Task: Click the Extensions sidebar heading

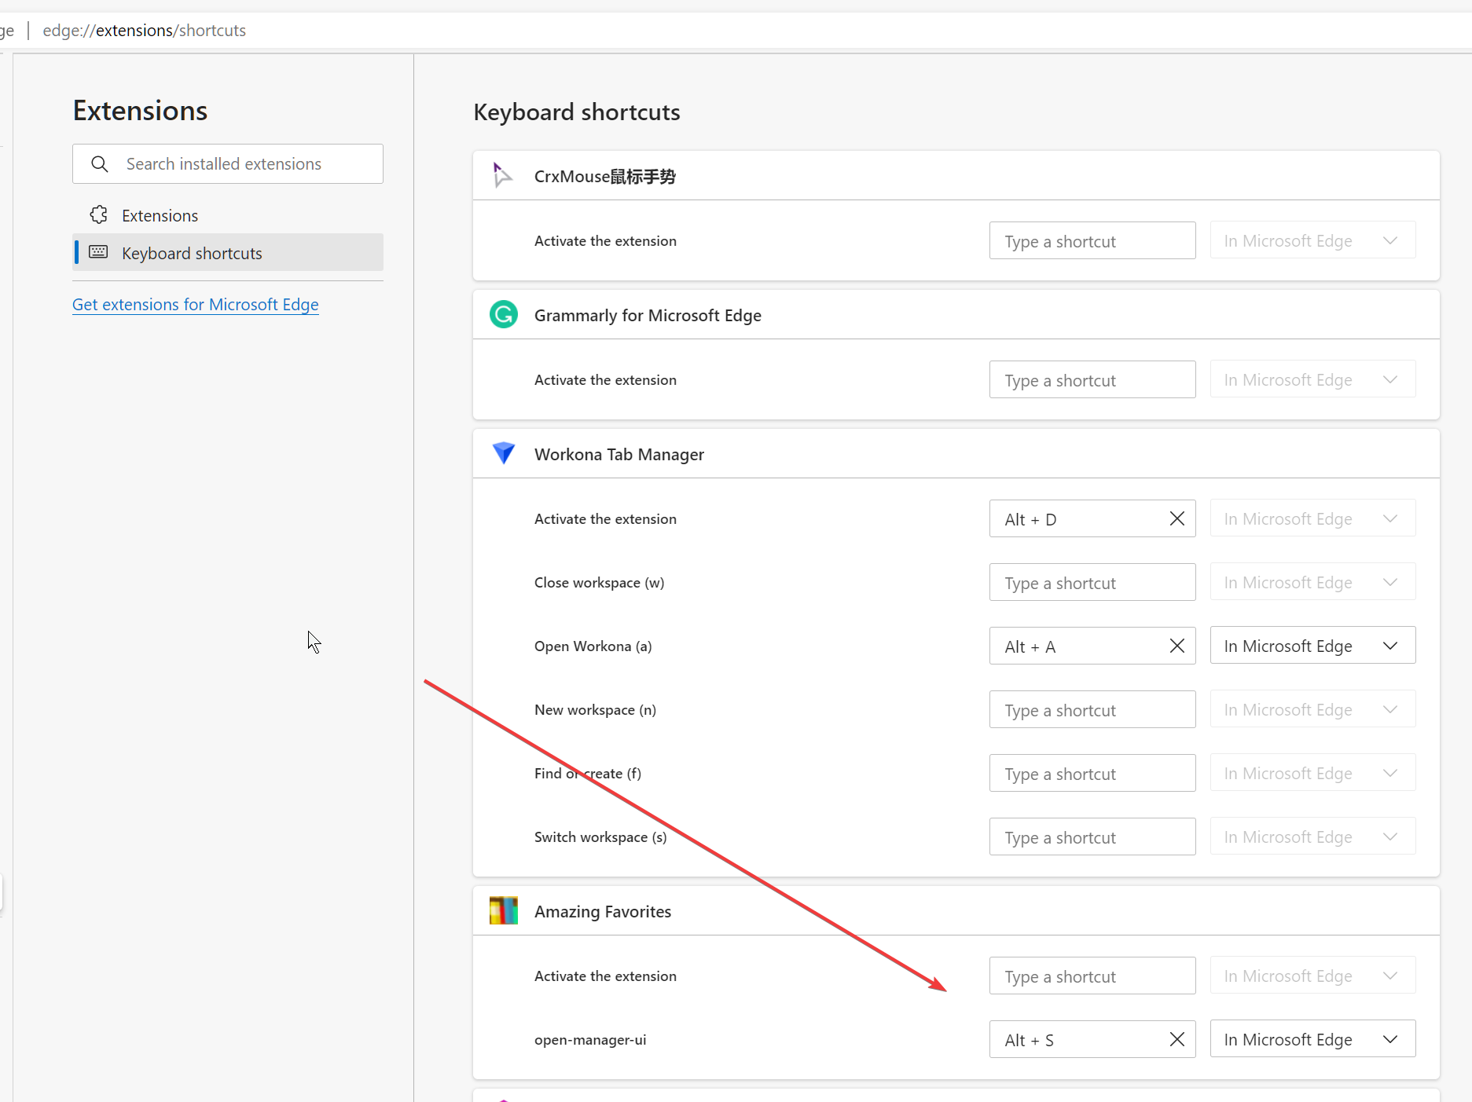Action: click(x=140, y=111)
